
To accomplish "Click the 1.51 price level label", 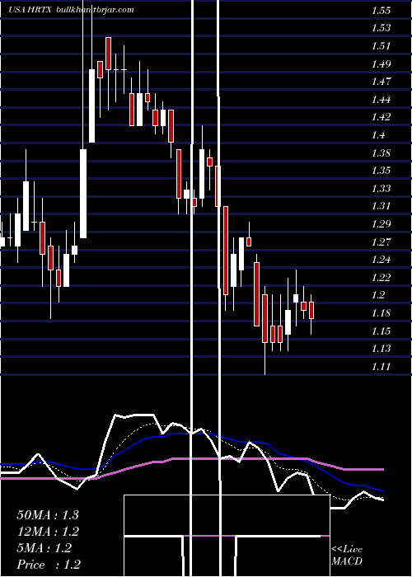I will click(x=381, y=46).
